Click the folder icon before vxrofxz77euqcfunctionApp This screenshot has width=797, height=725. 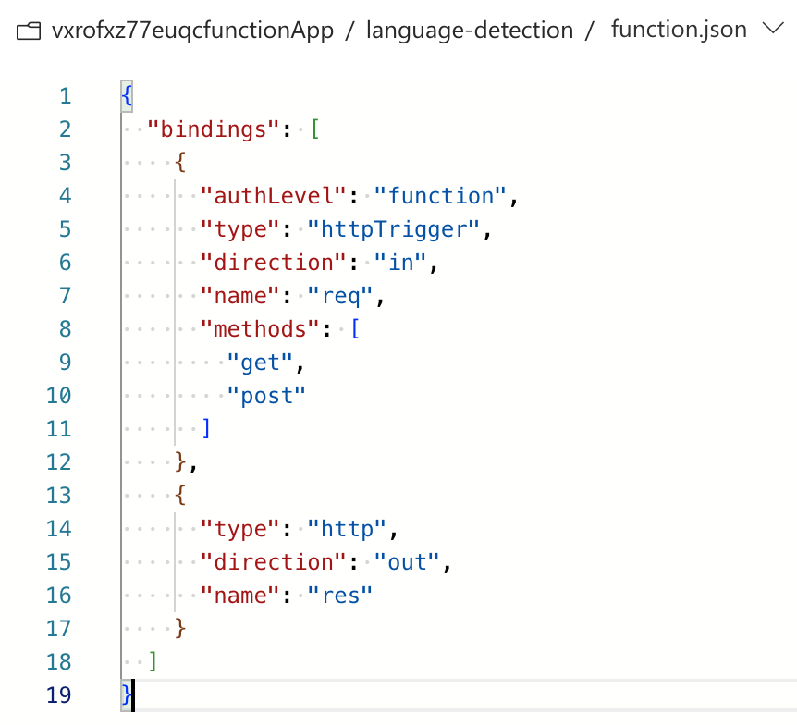tap(29, 31)
